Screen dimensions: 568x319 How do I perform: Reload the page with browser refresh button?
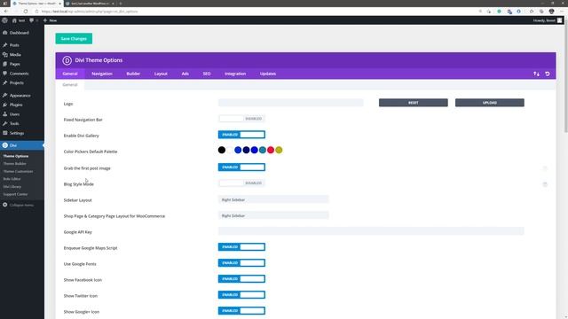(x=26, y=12)
